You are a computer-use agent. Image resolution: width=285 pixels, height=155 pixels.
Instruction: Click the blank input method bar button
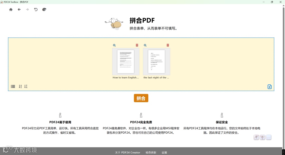[269, 137]
